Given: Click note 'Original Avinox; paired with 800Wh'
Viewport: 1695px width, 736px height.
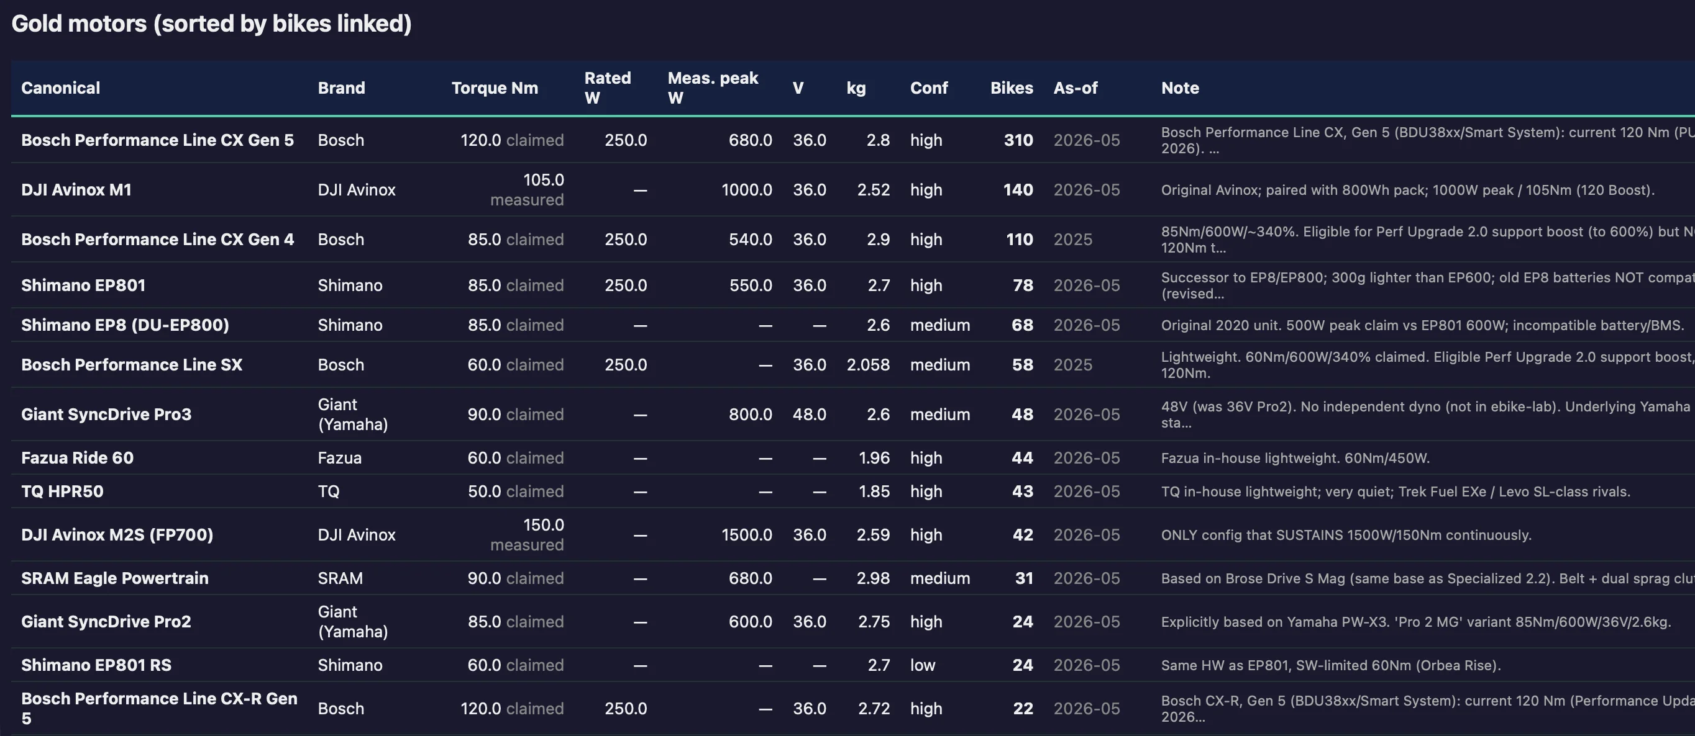Looking at the screenshot, I should [x=1407, y=190].
